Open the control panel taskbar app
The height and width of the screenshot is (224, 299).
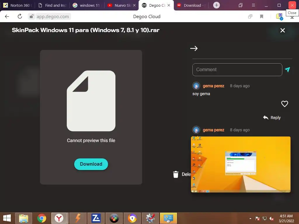pyautogui.click(x=168, y=218)
